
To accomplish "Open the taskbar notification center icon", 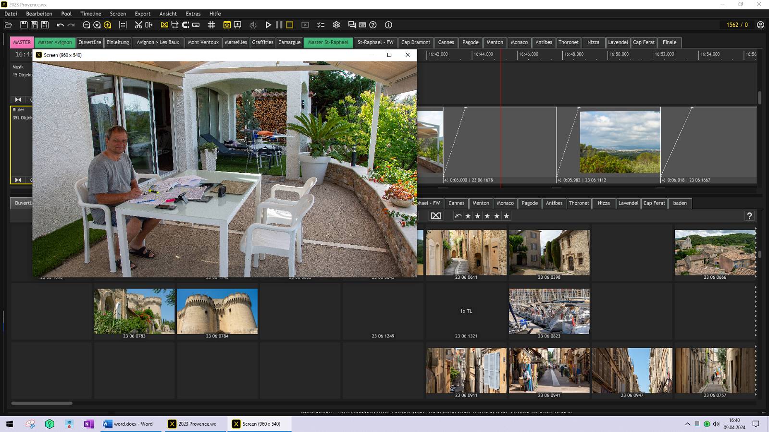I will pos(756,424).
